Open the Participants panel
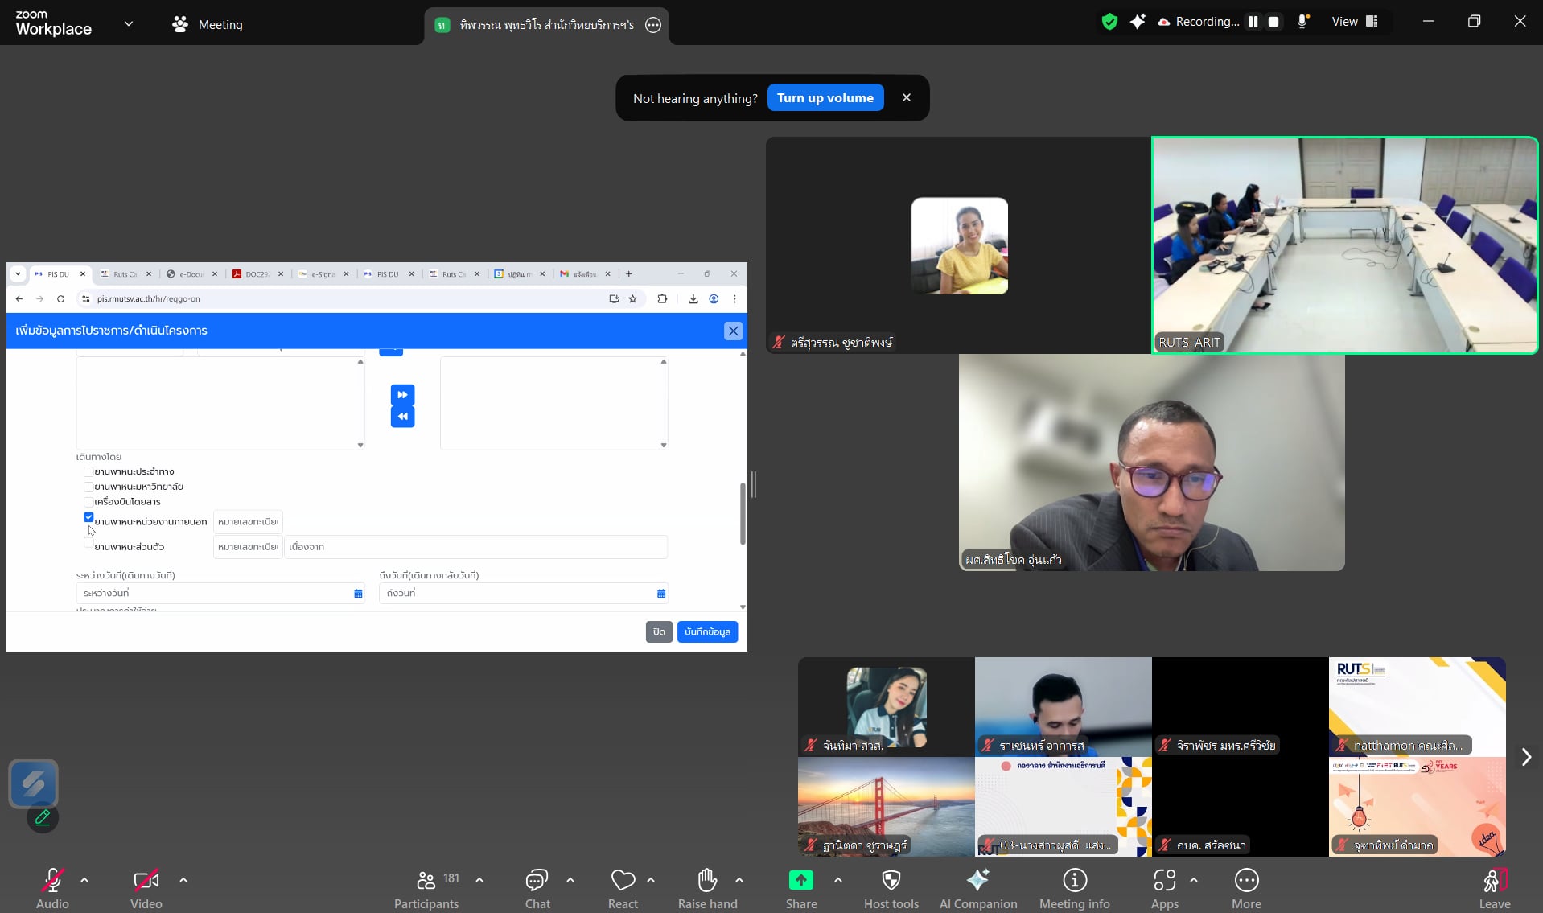 tap(426, 887)
